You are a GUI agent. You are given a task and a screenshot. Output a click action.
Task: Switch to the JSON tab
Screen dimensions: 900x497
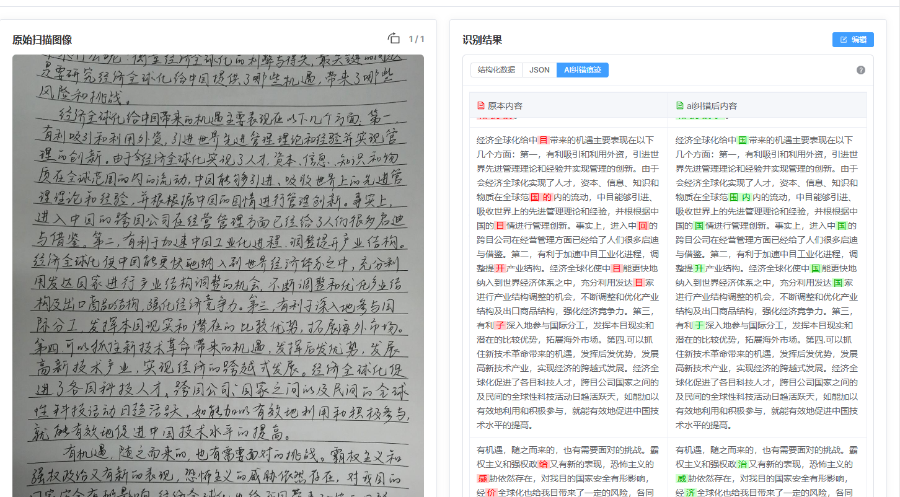[x=539, y=70]
